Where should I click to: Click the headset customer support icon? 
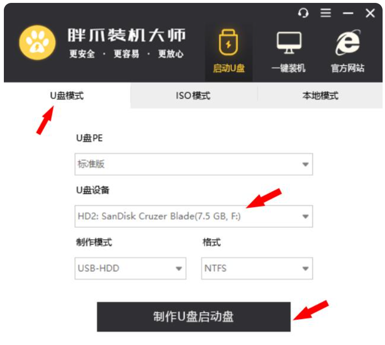click(x=303, y=13)
